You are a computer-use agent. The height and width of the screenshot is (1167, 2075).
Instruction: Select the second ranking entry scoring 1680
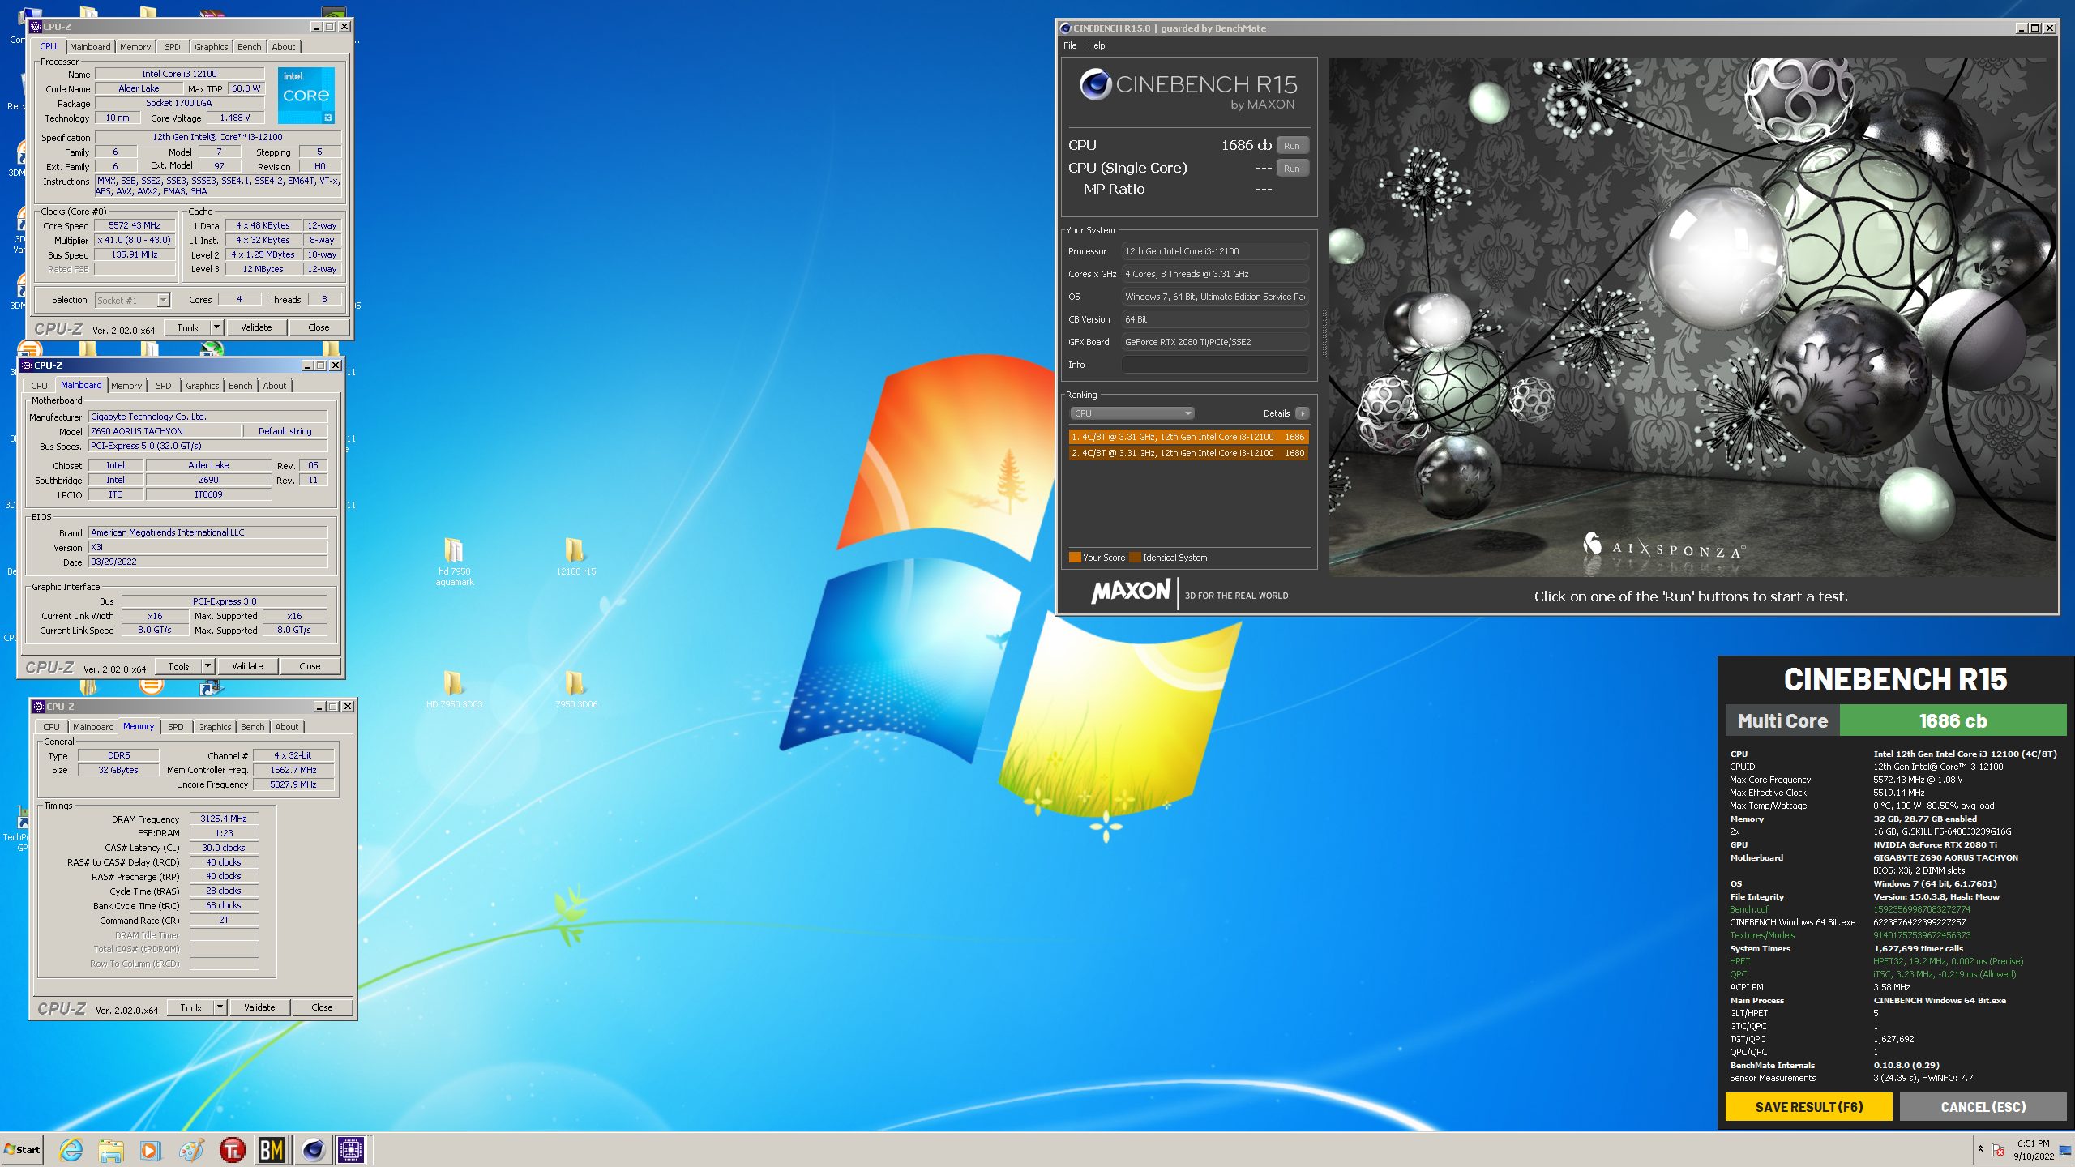(x=1187, y=453)
